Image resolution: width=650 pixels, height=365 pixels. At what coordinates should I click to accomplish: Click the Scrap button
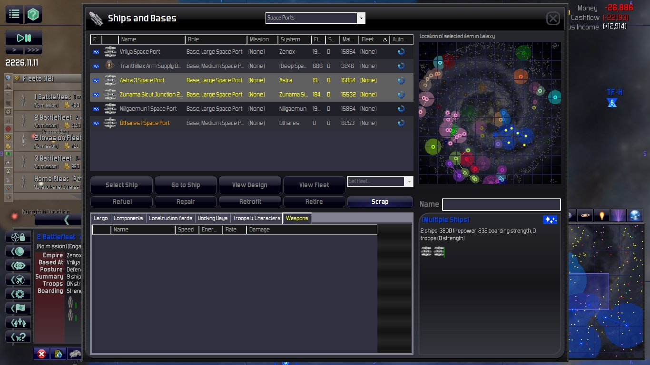380,202
